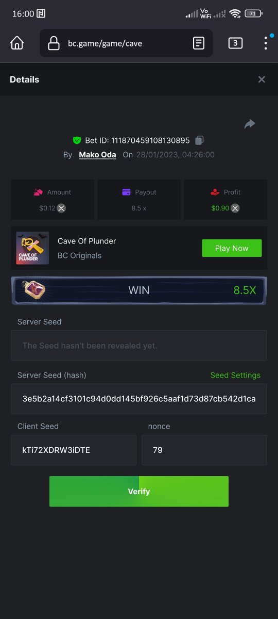Open Seed Settings link
The height and width of the screenshot is (619, 278).
pyautogui.click(x=235, y=375)
